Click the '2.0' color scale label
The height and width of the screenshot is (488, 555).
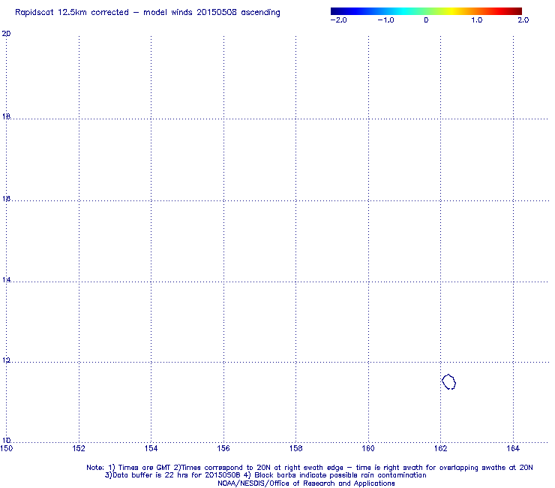[x=523, y=20]
